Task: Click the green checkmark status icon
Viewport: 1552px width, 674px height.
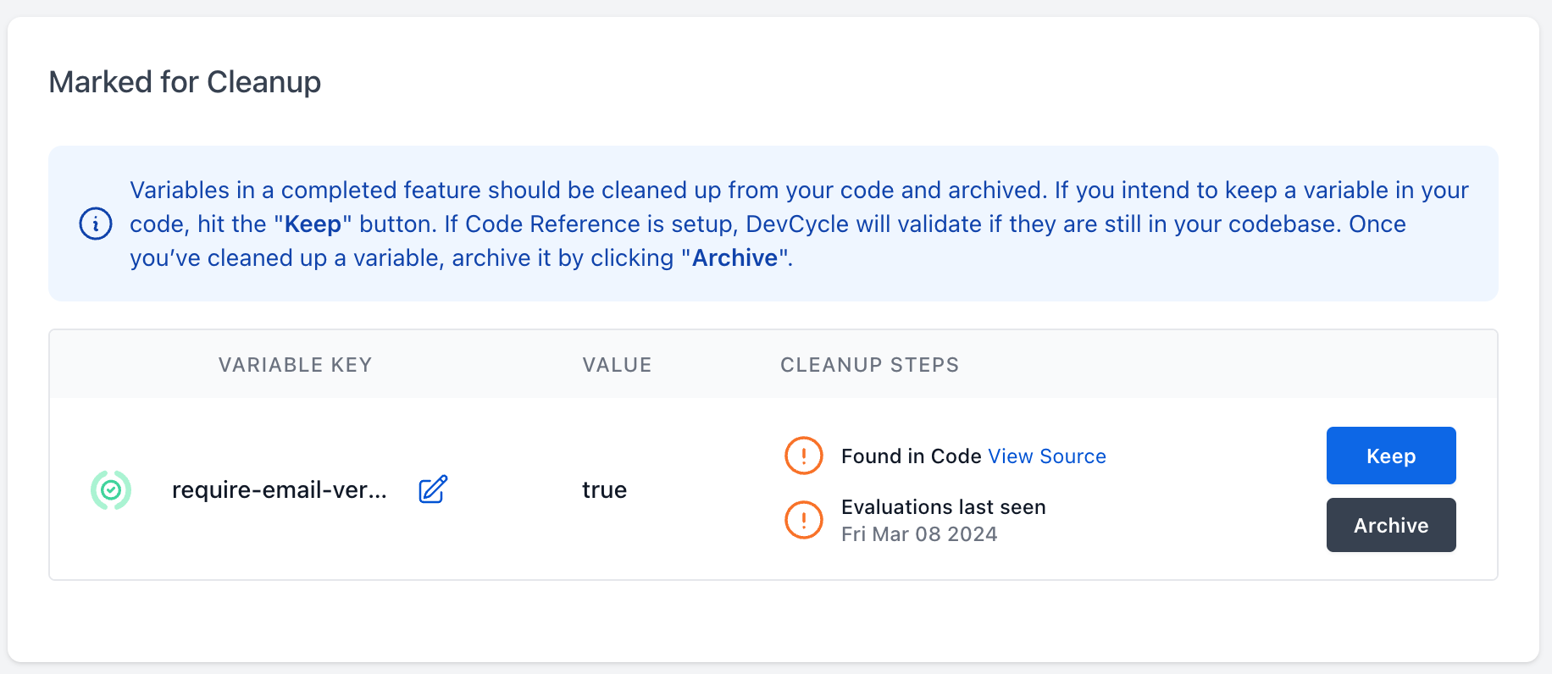Action: [111, 489]
